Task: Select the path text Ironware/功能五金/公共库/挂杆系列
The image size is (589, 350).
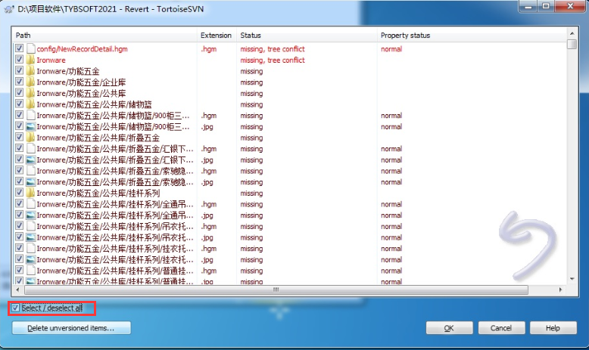Action: coord(98,194)
